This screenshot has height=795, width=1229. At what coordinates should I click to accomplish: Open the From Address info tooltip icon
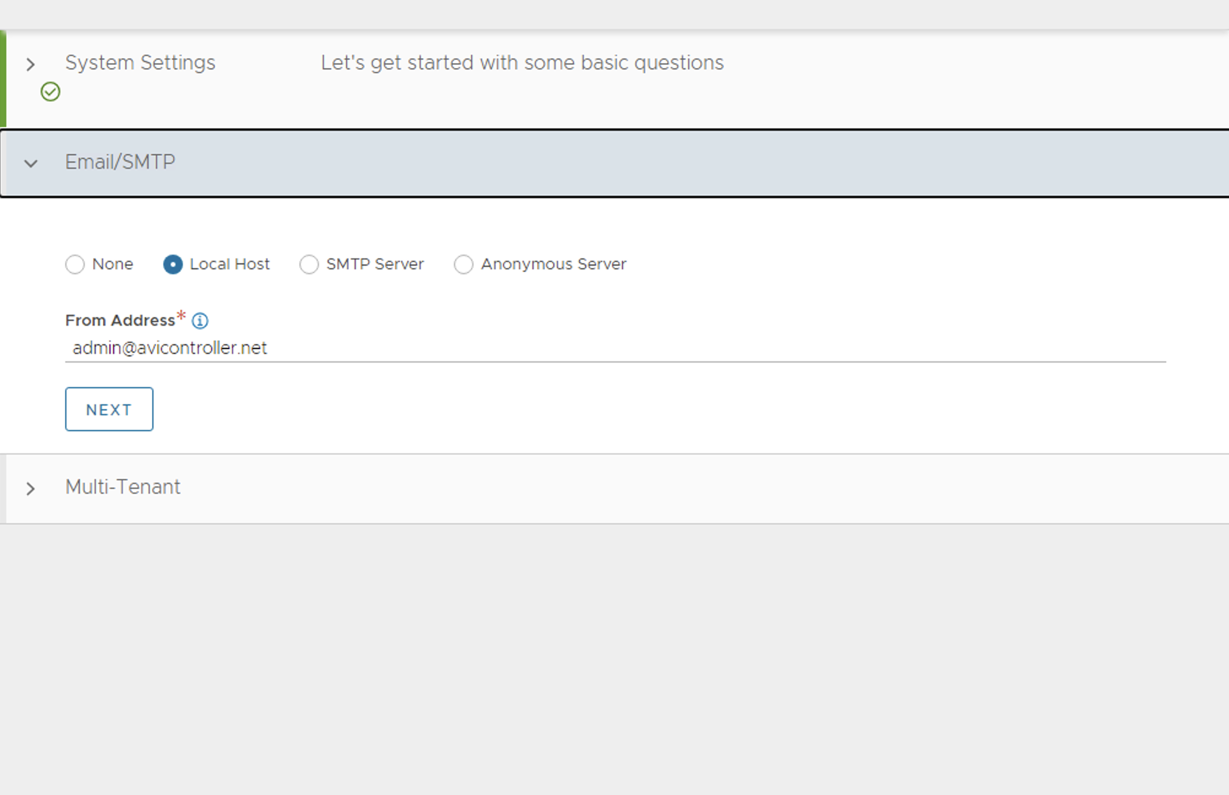pyautogui.click(x=200, y=320)
